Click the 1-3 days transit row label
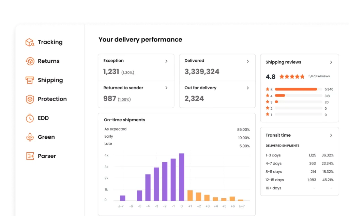This screenshot has width=349, height=216. (273, 155)
